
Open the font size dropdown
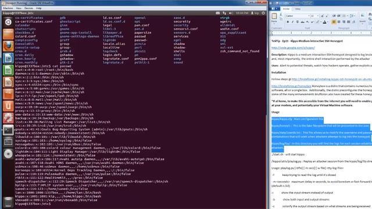pos(318,16)
